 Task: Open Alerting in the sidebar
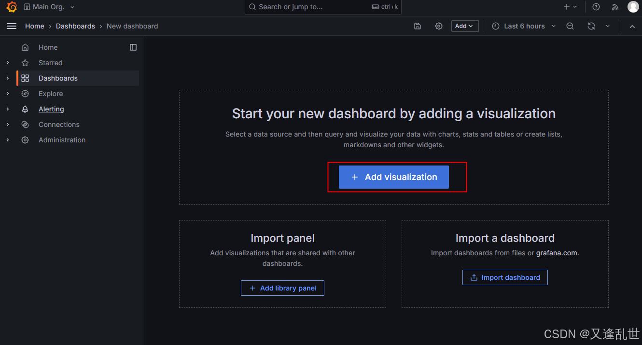pyautogui.click(x=51, y=109)
